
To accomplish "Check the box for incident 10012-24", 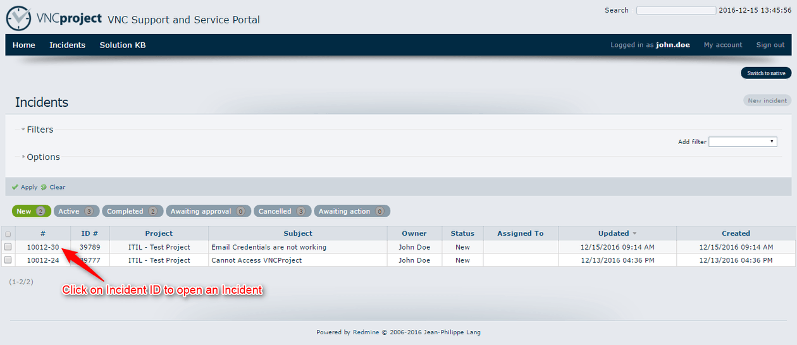I will click(8, 260).
